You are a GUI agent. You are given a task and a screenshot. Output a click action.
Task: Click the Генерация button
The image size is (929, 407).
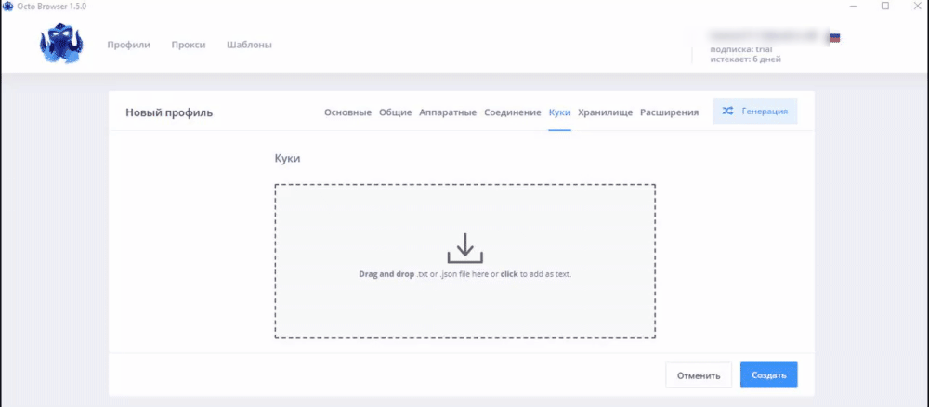click(x=754, y=111)
